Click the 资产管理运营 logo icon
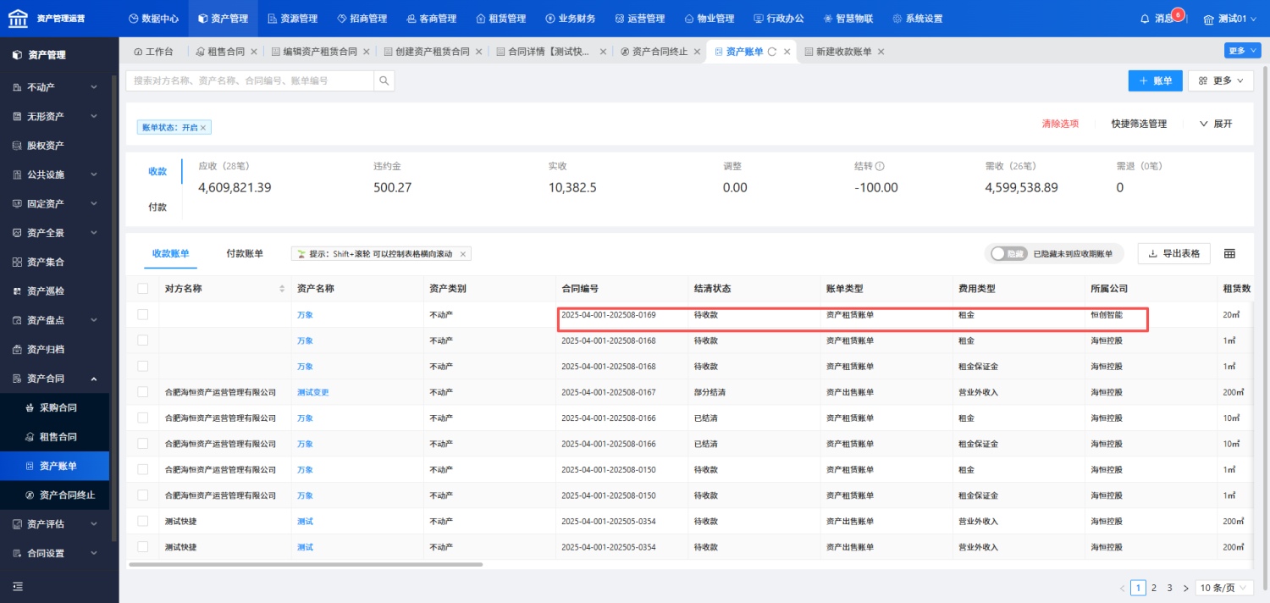The image size is (1270, 603). tap(18, 18)
